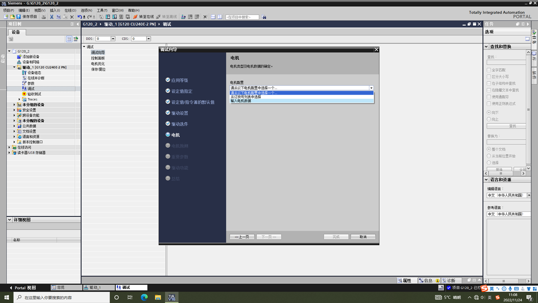Click the cut scissors icon
Image resolution: width=538 pixels, height=303 pixels.
point(52,17)
